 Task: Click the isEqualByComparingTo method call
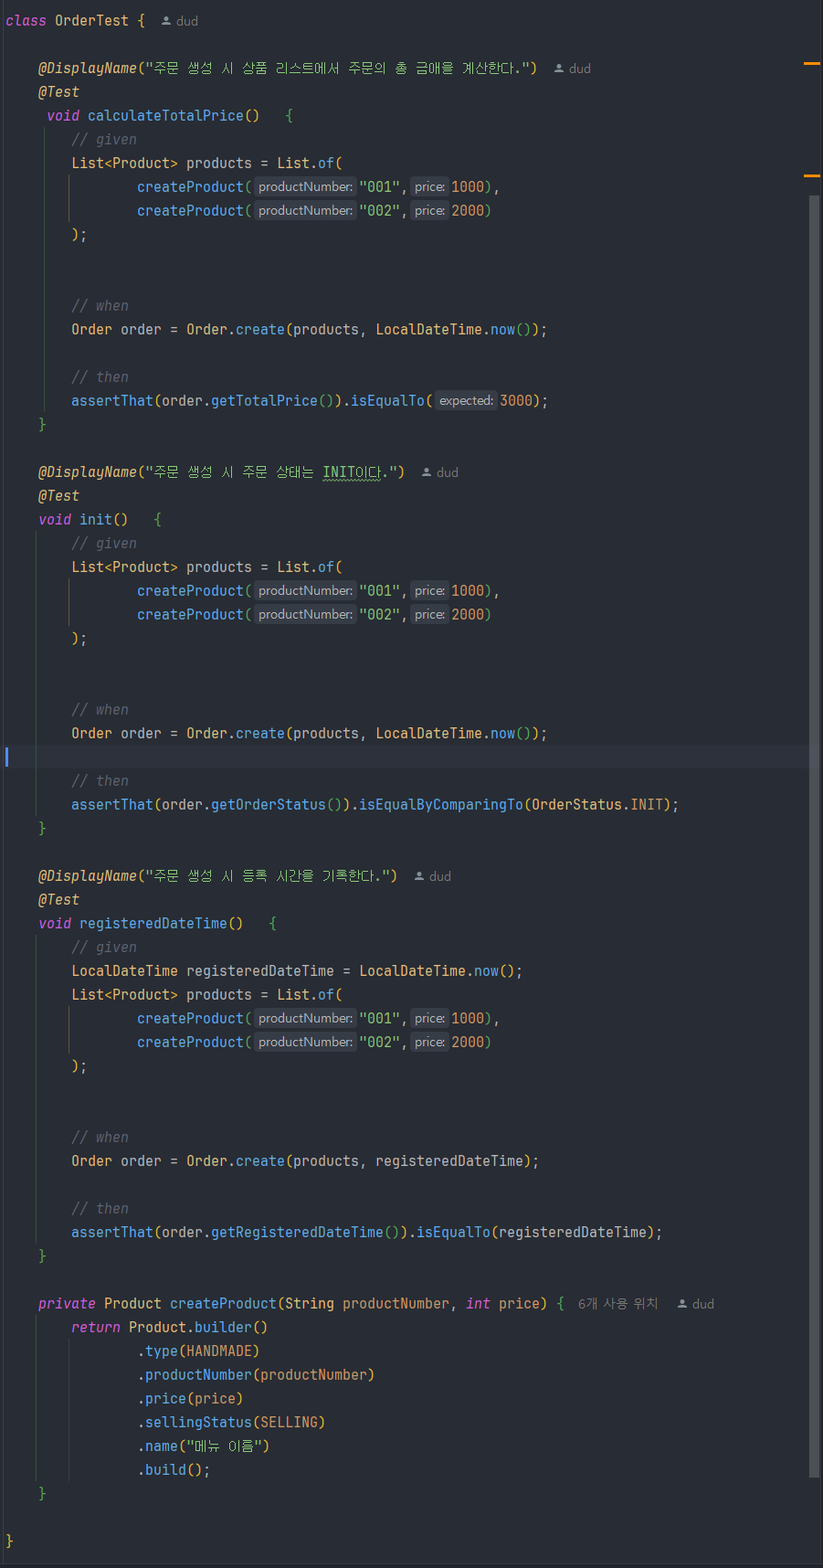441,805
